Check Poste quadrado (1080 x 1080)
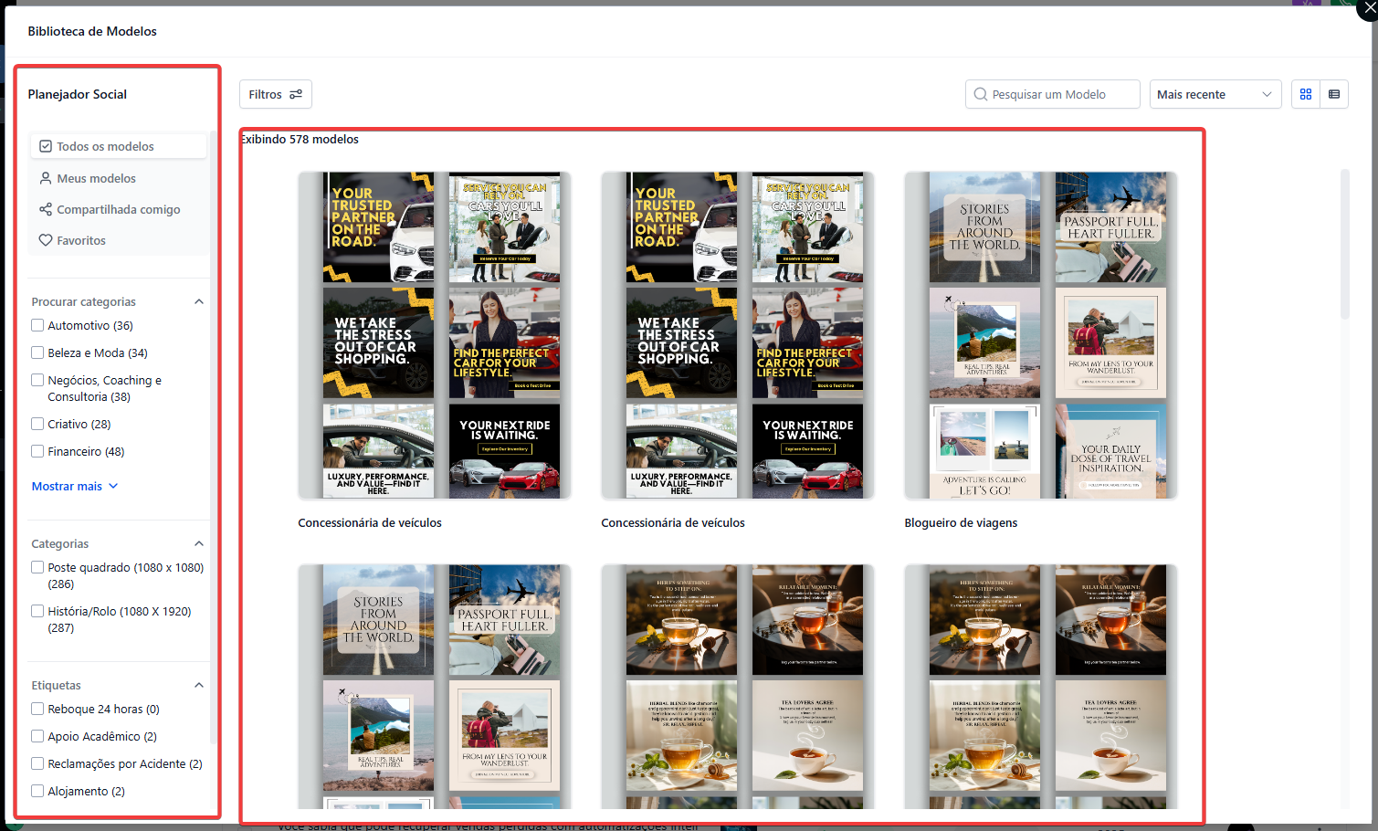The image size is (1378, 831). coord(37,567)
